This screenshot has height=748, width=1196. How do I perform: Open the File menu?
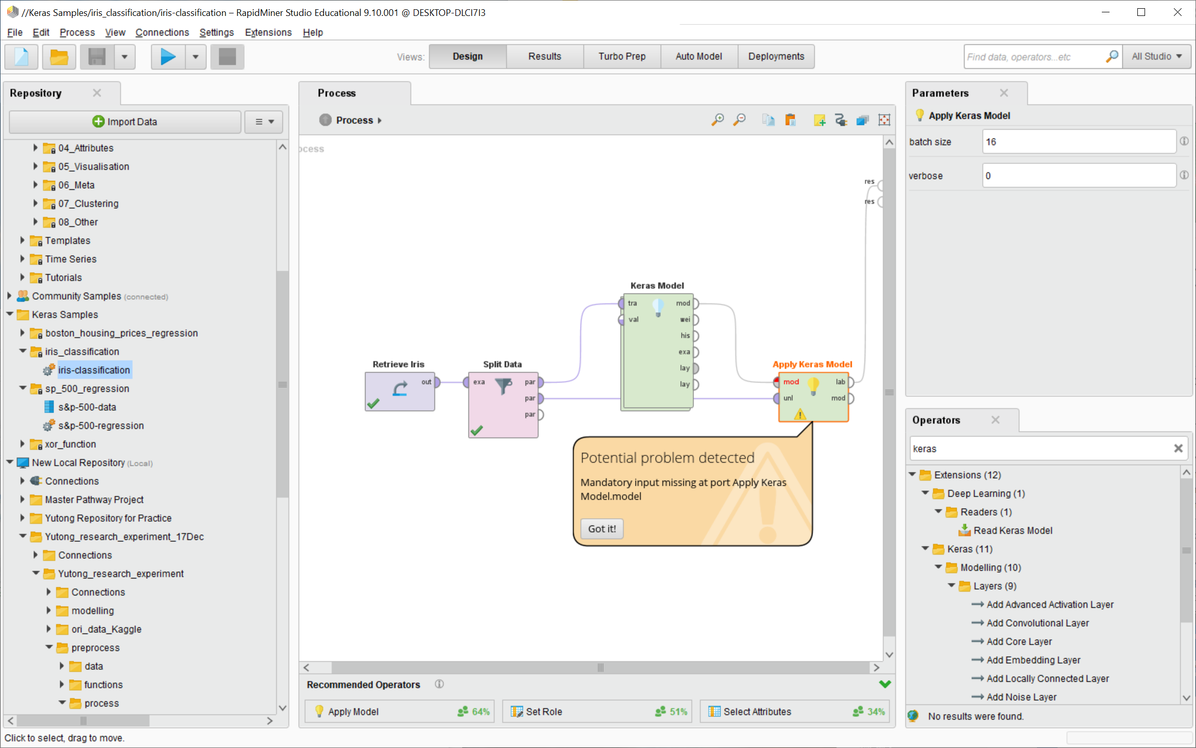[15, 32]
